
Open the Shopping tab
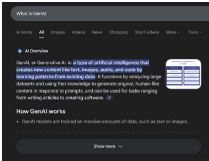click(118, 32)
